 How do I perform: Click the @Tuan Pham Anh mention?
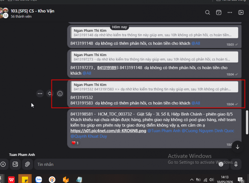coord(164,131)
